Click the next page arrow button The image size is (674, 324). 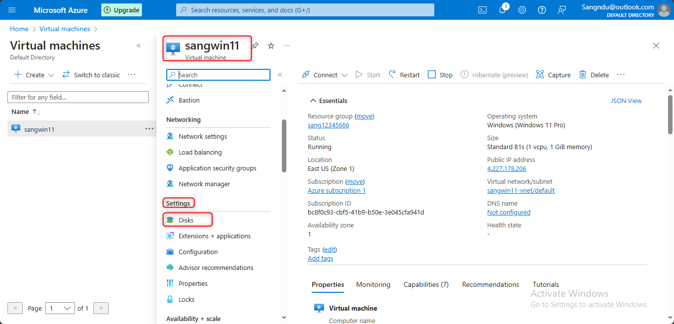pos(101,308)
